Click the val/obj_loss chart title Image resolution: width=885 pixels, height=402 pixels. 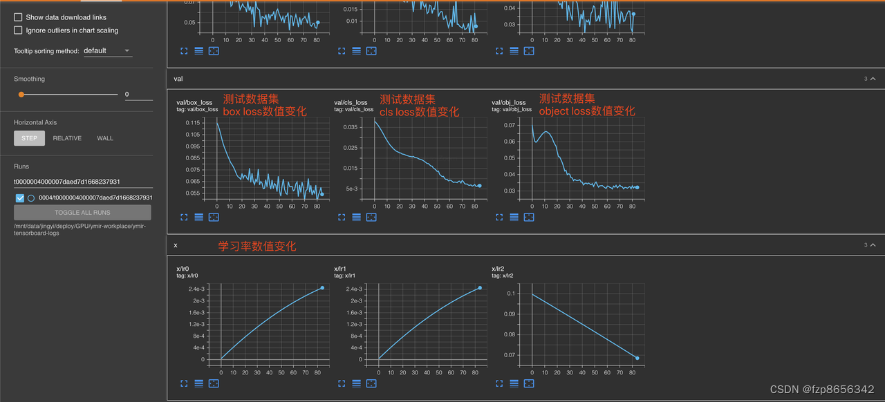(x=509, y=103)
